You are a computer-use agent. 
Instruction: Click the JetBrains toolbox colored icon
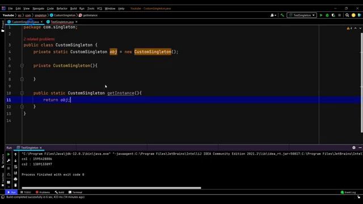click(x=359, y=15)
